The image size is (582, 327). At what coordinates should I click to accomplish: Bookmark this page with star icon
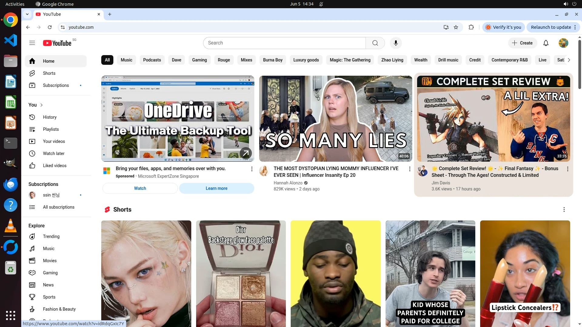[456, 27]
